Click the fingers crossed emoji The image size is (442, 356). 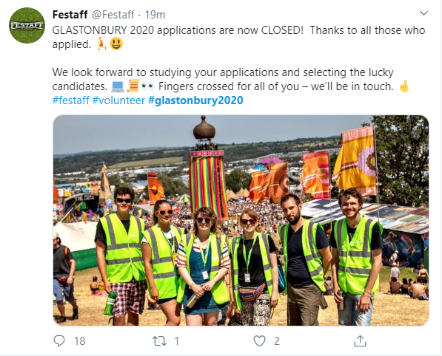point(404,86)
